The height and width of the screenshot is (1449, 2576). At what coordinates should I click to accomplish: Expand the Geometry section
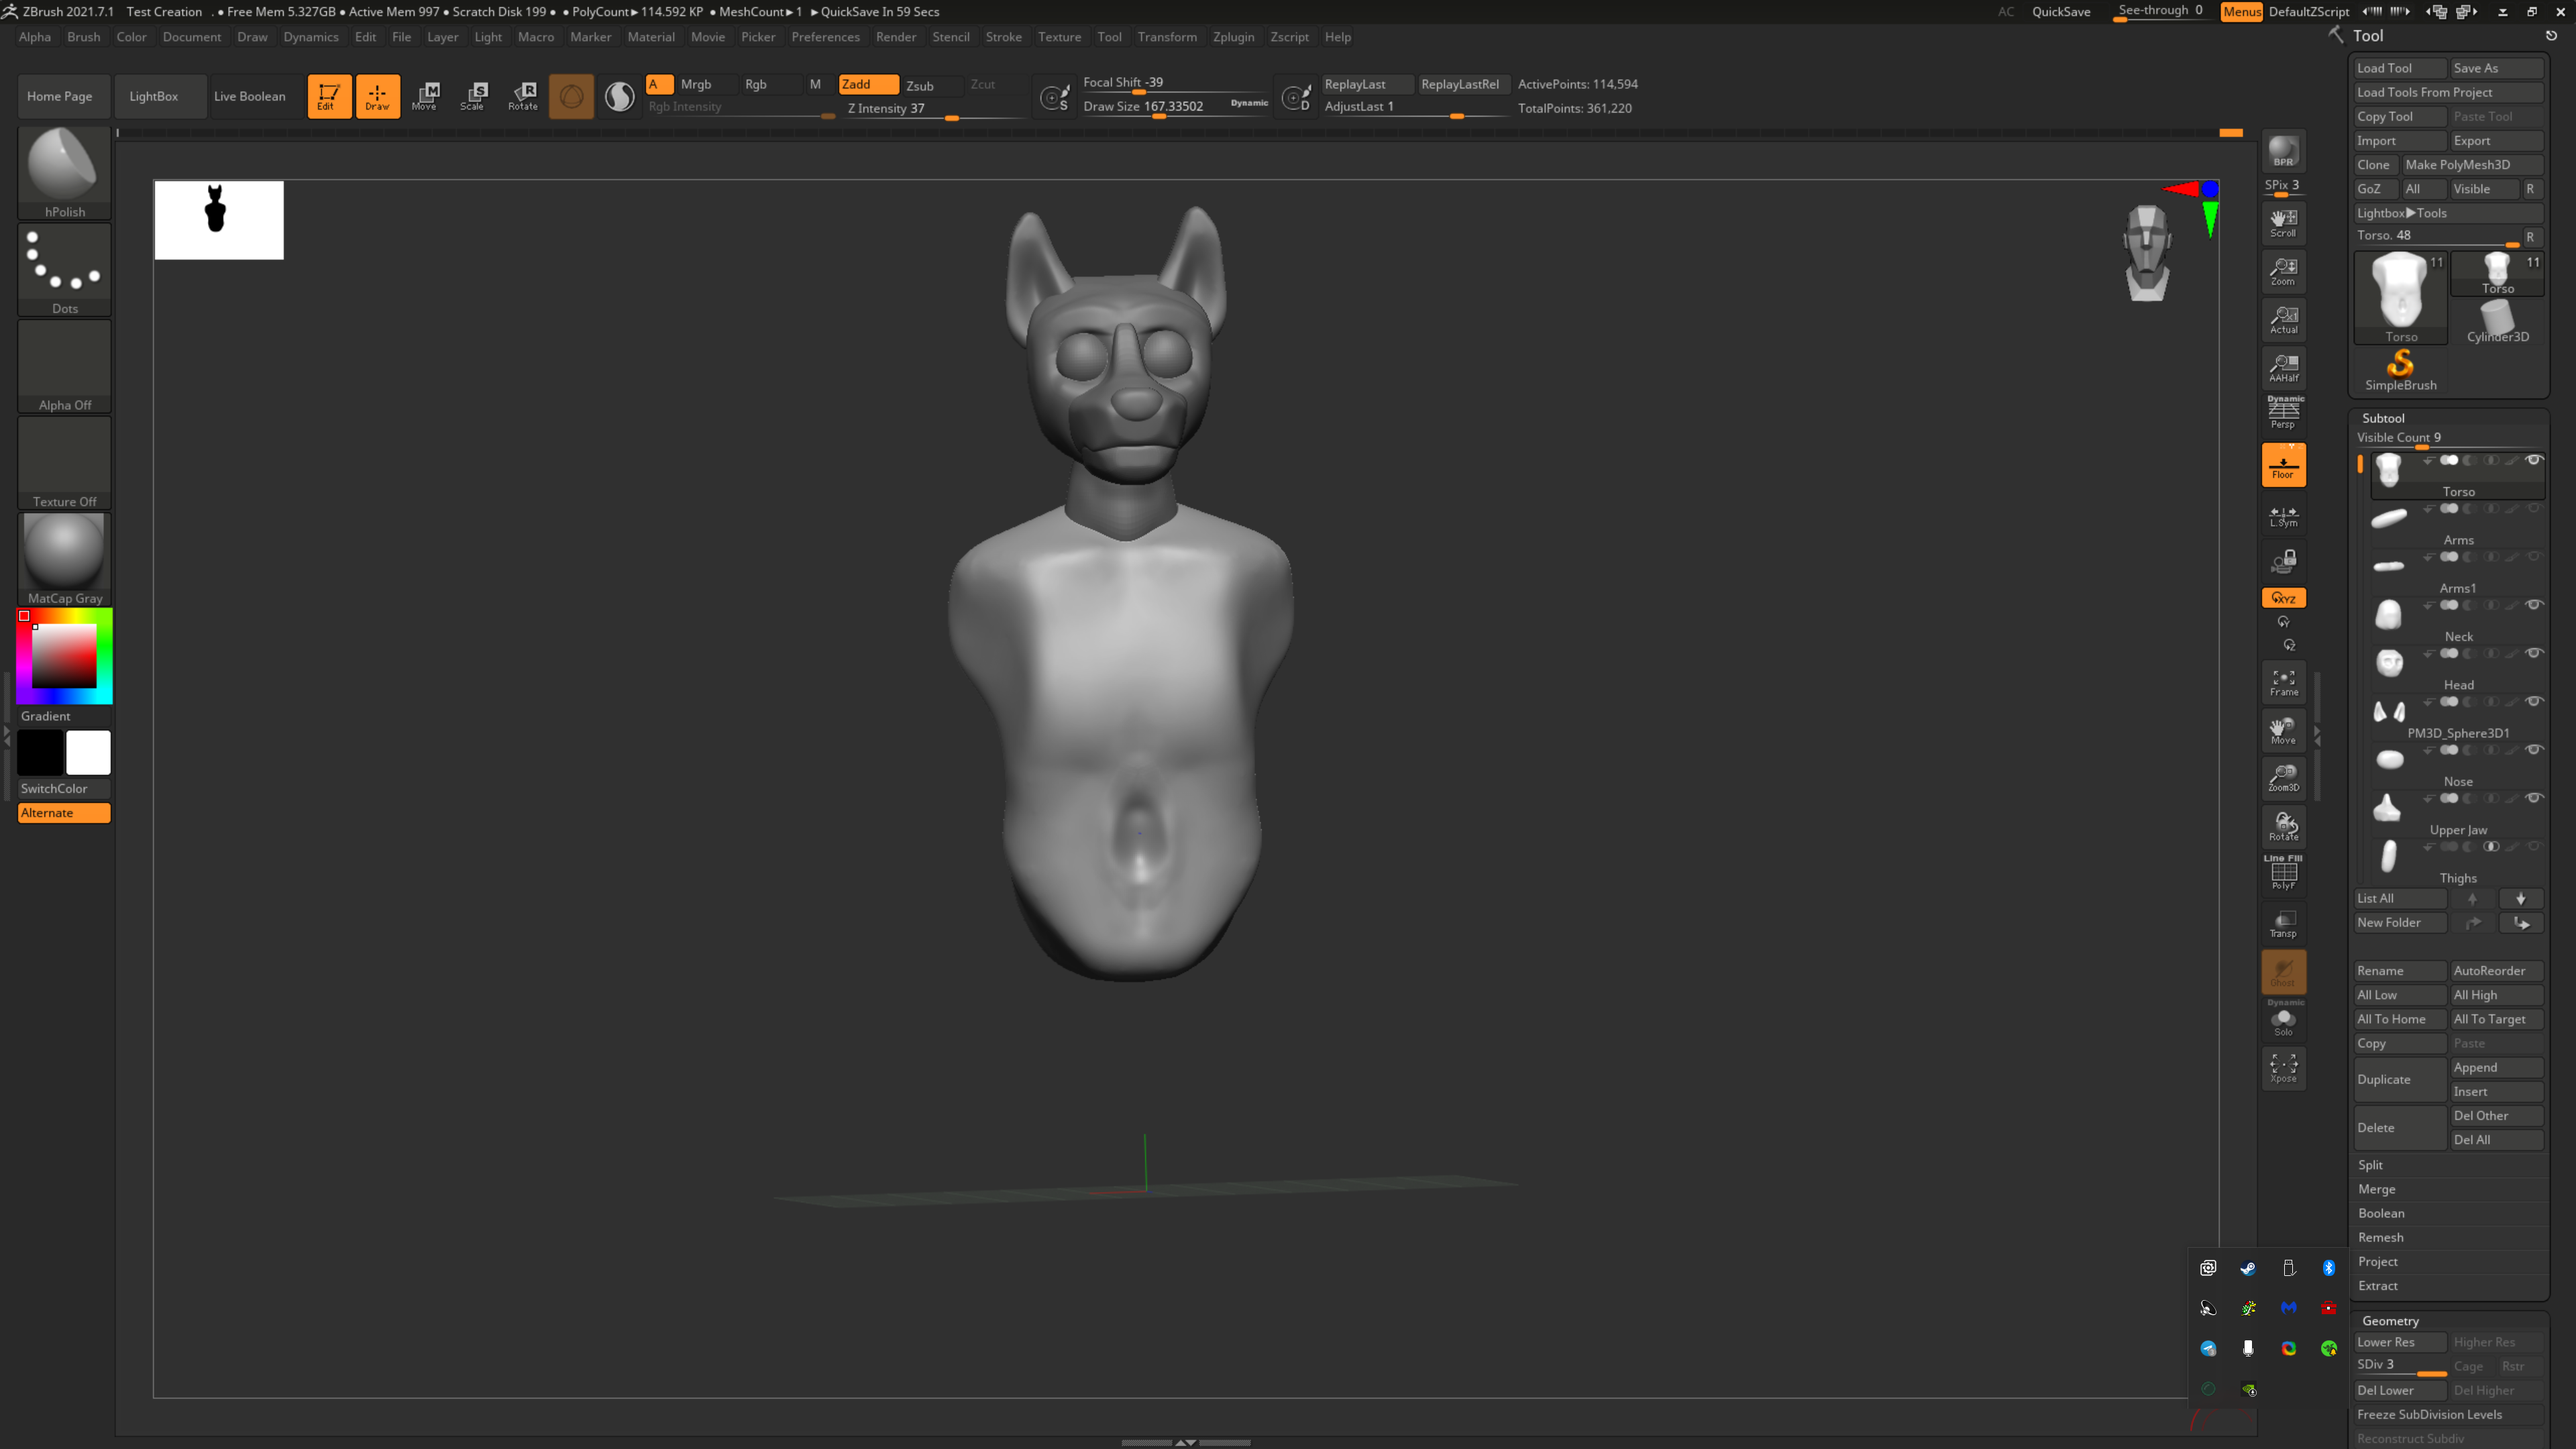2390,1320
